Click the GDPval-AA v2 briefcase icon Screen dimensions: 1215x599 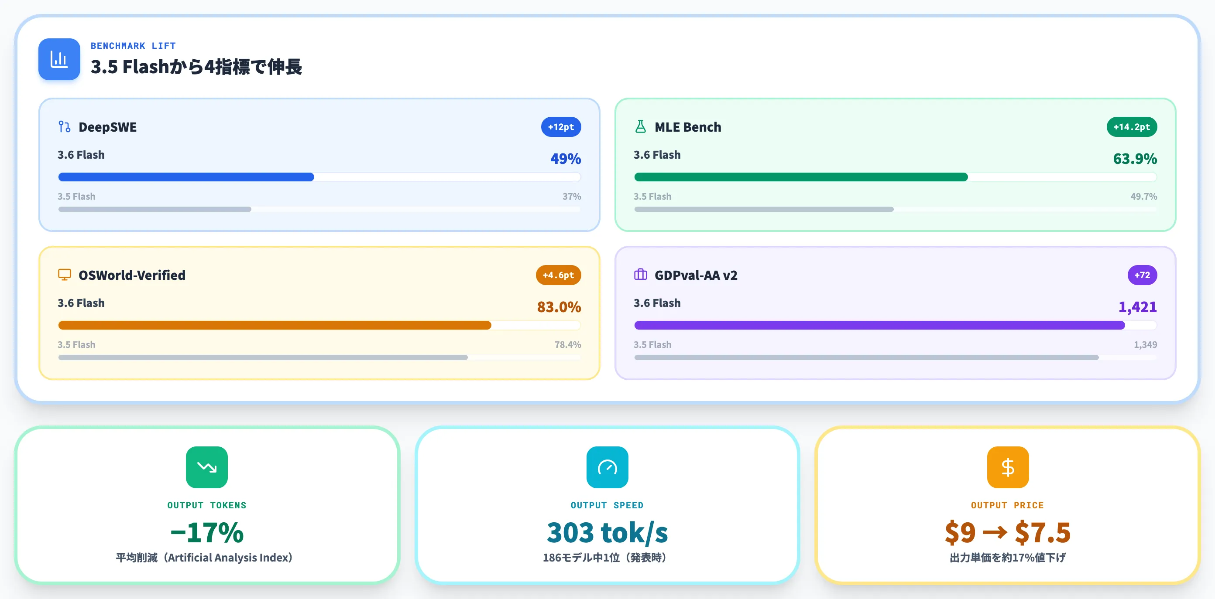[x=641, y=275]
